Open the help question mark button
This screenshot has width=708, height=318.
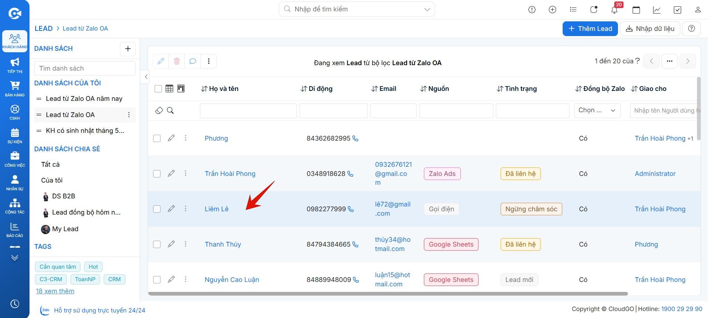692,29
